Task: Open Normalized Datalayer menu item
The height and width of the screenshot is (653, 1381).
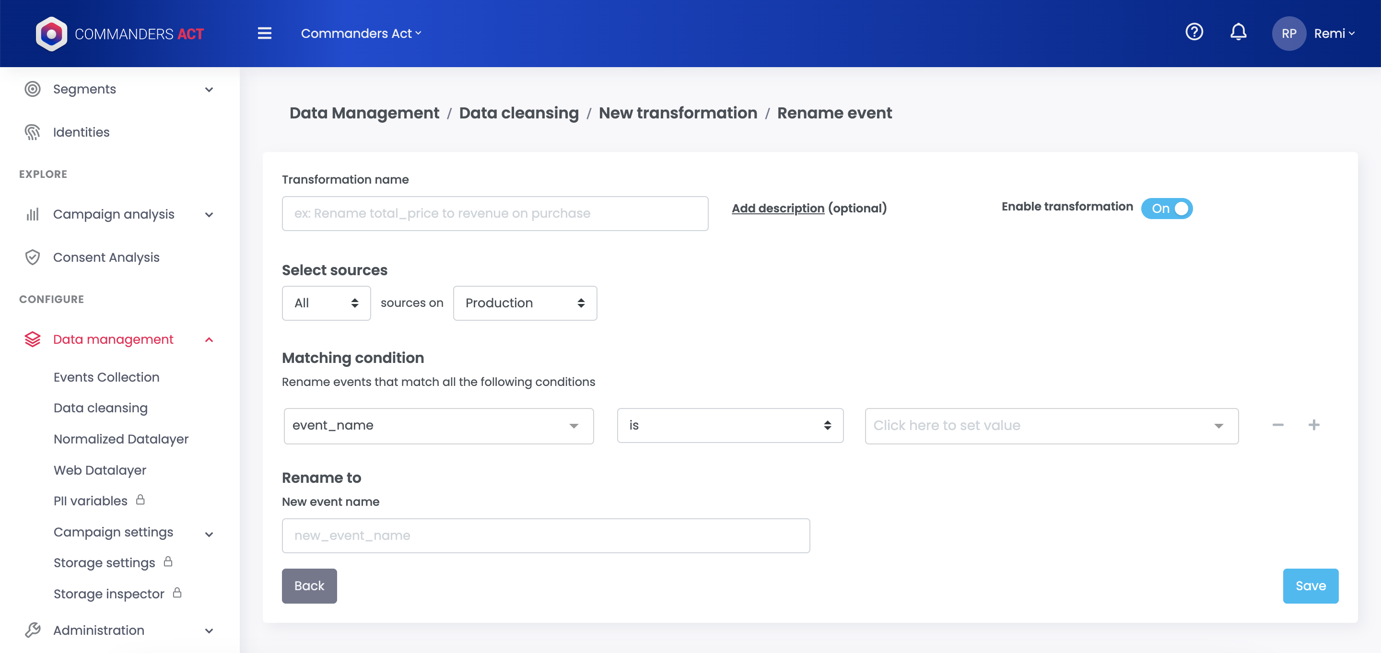Action: pos(121,439)
